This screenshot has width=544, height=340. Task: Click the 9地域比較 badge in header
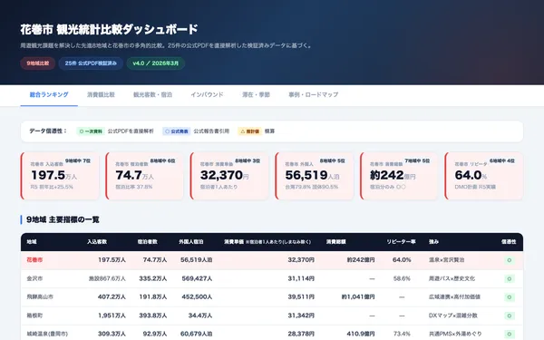pos(38,63)
